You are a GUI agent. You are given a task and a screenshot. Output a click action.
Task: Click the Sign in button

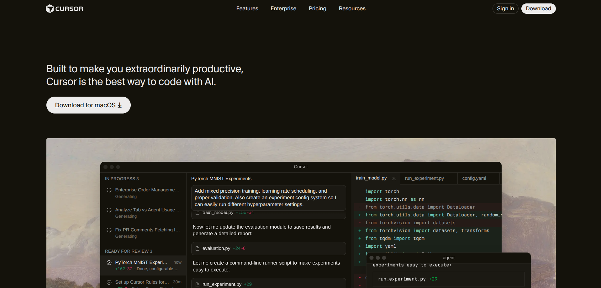coord(505,8)
